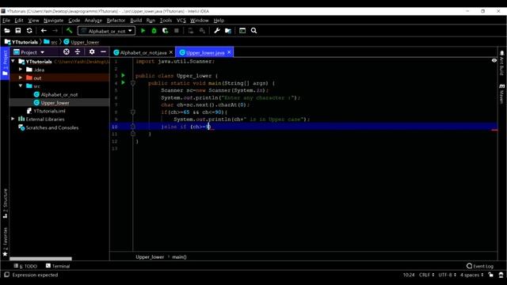The height and width of the screenshot is (285, 507).
Task: Close the Alphabet_or_not.java tab
Action: [171, 52]
